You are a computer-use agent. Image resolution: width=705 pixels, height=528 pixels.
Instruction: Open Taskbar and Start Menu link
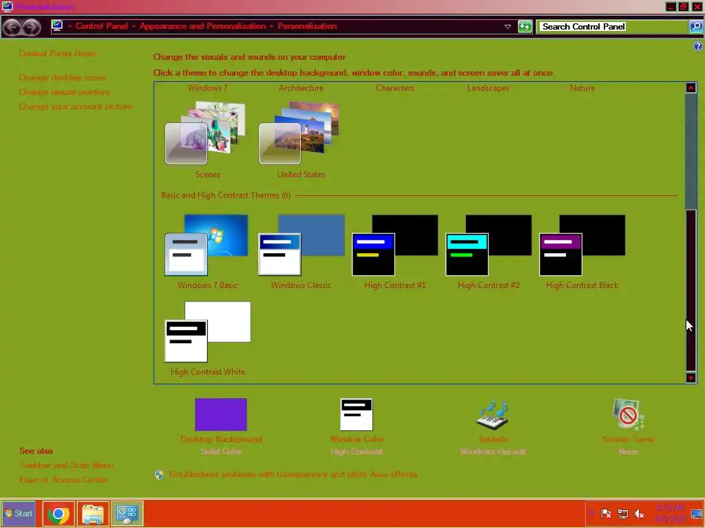pos(66,465)
